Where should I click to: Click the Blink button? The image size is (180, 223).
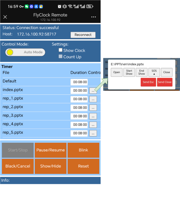tap(83, 150)
